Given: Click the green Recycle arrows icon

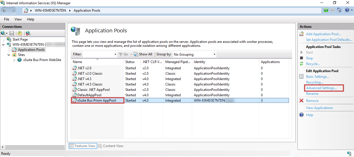Looking at the screenshot, I should (301, 64).
